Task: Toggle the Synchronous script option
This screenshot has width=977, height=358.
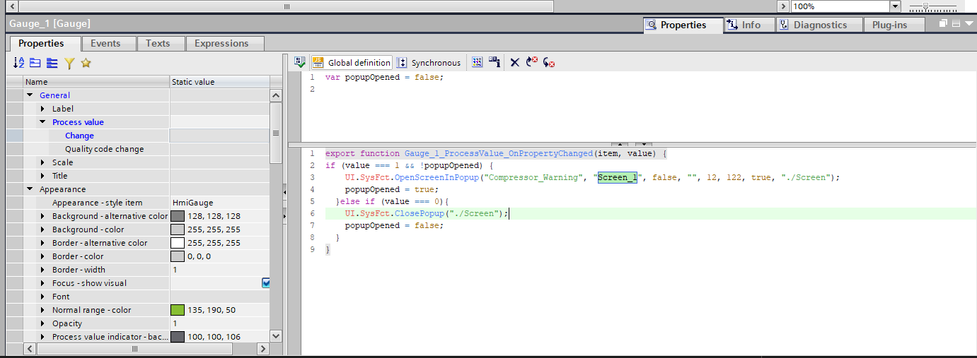Action: click(429, 62)
